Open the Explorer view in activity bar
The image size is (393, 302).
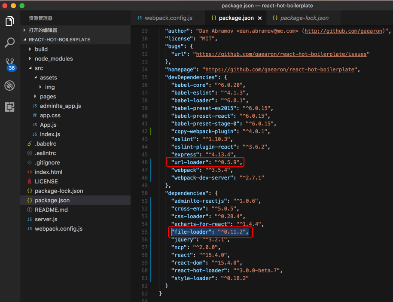(x=9, y=21)
